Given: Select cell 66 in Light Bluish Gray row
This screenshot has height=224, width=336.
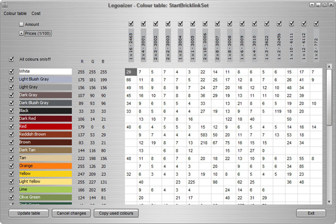Looking at the screenshot, I should tap(130, 80).
